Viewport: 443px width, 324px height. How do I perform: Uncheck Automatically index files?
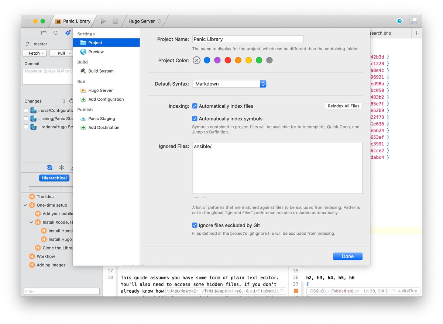click(x=194, y=106)
